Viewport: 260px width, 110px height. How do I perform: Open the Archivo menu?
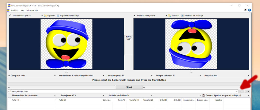coord(15,10)
